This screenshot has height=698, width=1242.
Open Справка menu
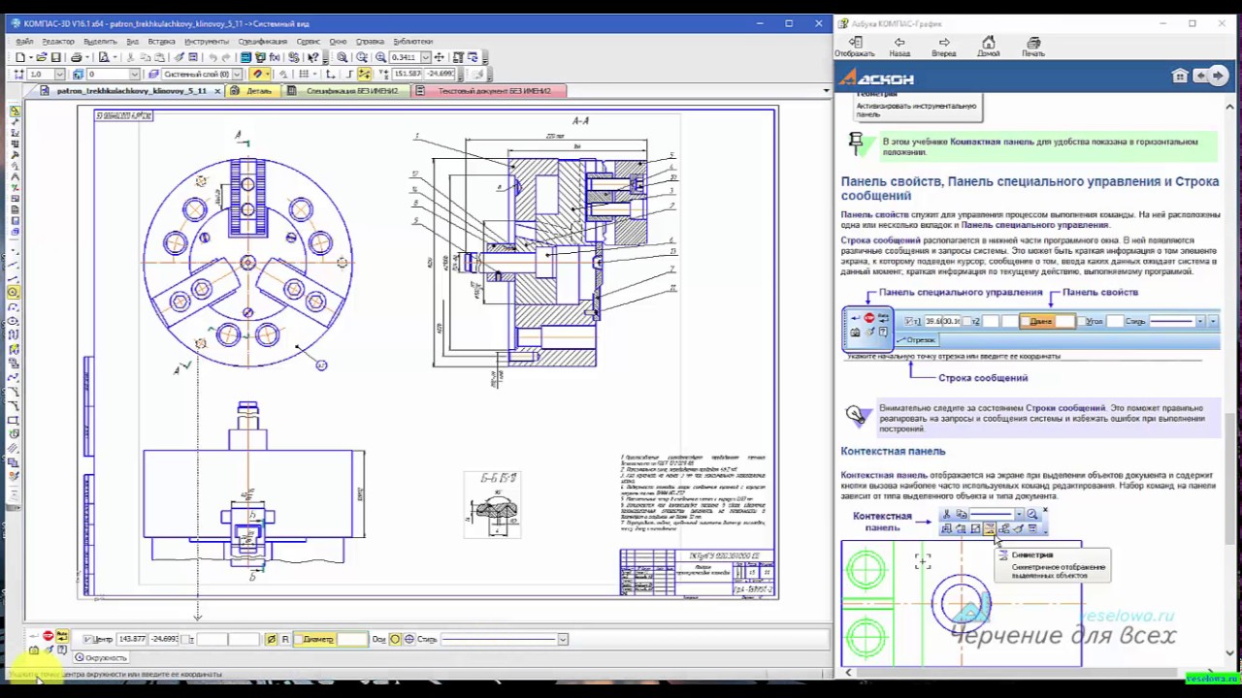(x=370, y=42)
